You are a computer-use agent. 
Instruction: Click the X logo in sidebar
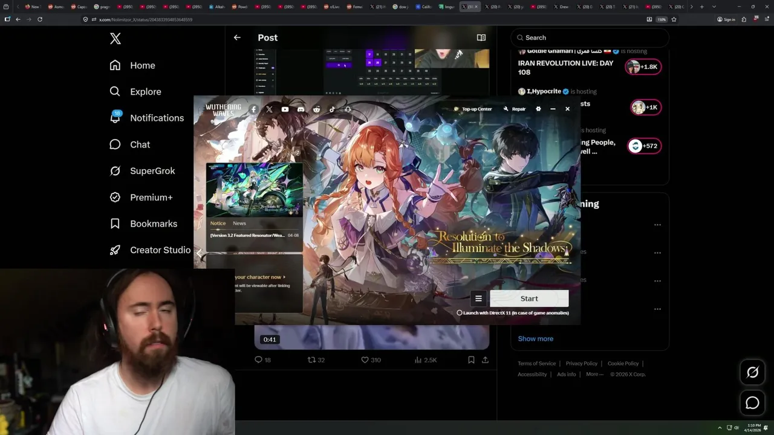pyautogui.click(x=115, y=39)
